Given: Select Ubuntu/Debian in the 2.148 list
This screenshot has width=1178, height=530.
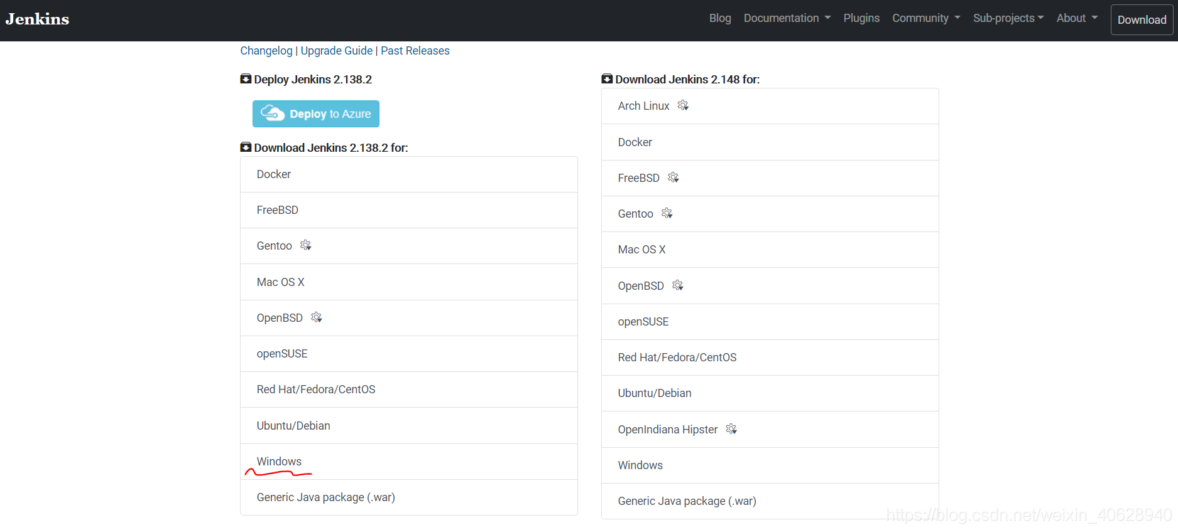Looking at the screenshot, I should point(770,393).
